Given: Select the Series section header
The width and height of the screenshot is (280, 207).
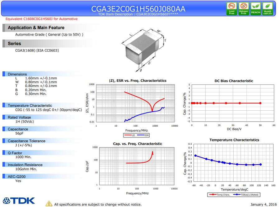Looking at the screenshot, I should (52, 43).
